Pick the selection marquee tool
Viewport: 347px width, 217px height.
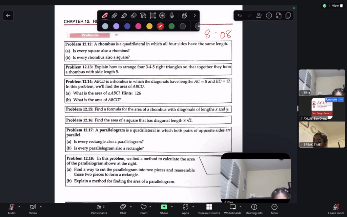[153, 16]
